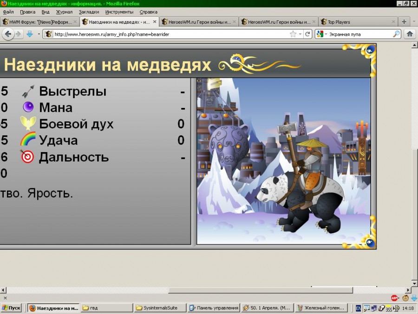Image resolution: width=418 pixels, height=314 pixels.
Task: Open the address bar history dropdown
Action: tap(300, 34)
